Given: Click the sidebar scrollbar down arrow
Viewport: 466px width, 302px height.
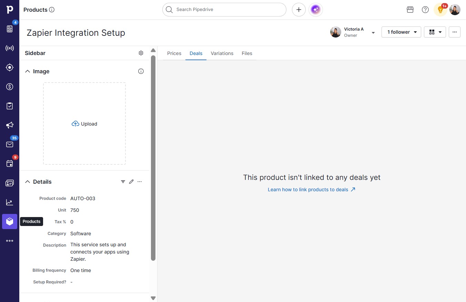Looking at the screenshot, I should (153, 298).
